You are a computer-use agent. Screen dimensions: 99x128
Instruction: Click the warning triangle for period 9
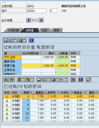(x=7, y=109)
